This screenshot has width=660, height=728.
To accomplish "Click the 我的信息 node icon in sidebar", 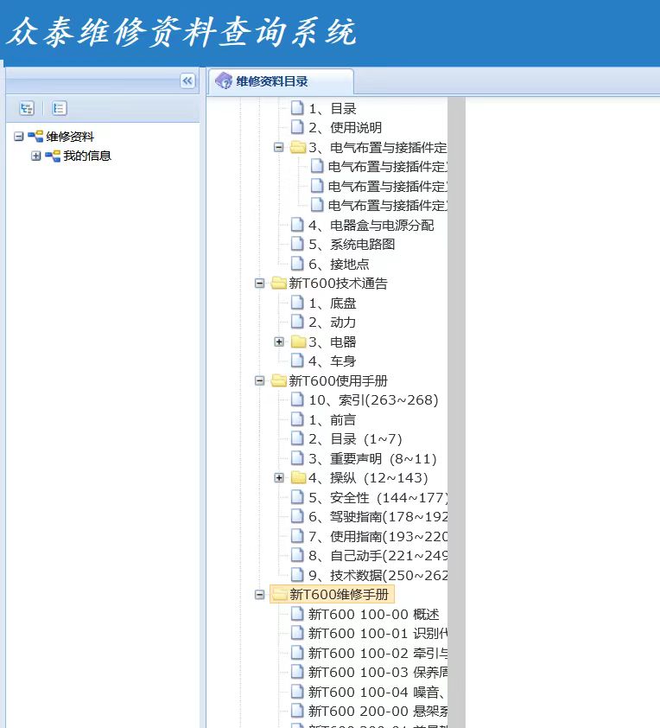I will click(x=53, y=156).
